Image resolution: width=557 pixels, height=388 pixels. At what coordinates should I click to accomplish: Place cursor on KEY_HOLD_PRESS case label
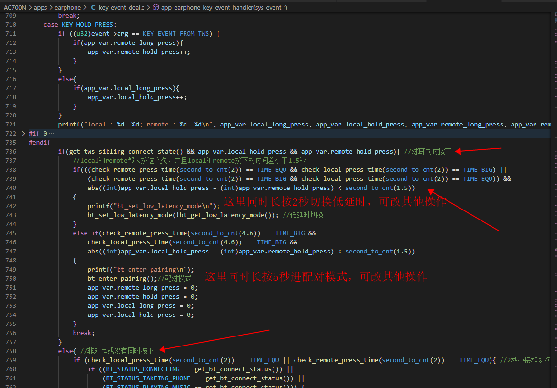87,24
